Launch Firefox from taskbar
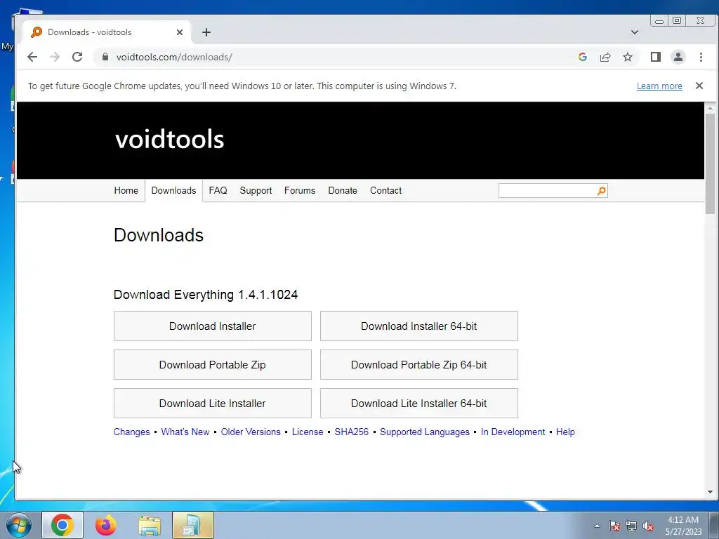Screen dimensions: 719x539 point(106,525)
